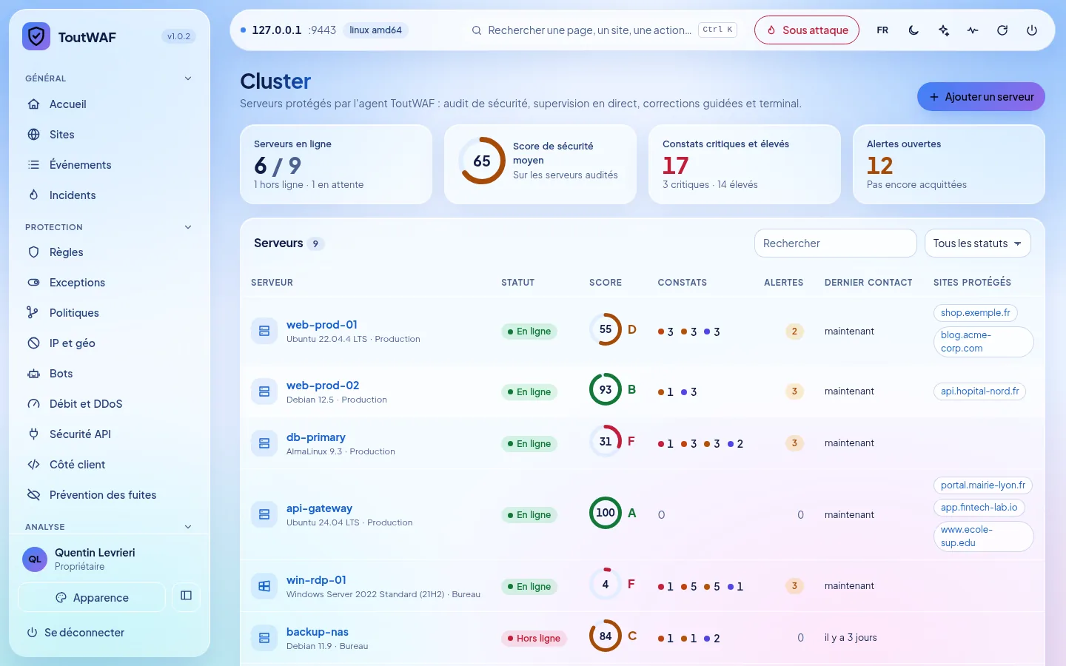Click the IP et géo ban icon
This screenshot has width=1066, height=666.
pyautogui.click(x=33, y=343)
